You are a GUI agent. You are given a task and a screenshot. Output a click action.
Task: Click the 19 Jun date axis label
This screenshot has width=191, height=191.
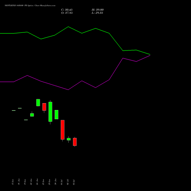pyautogui.click(x=25, y=182)
